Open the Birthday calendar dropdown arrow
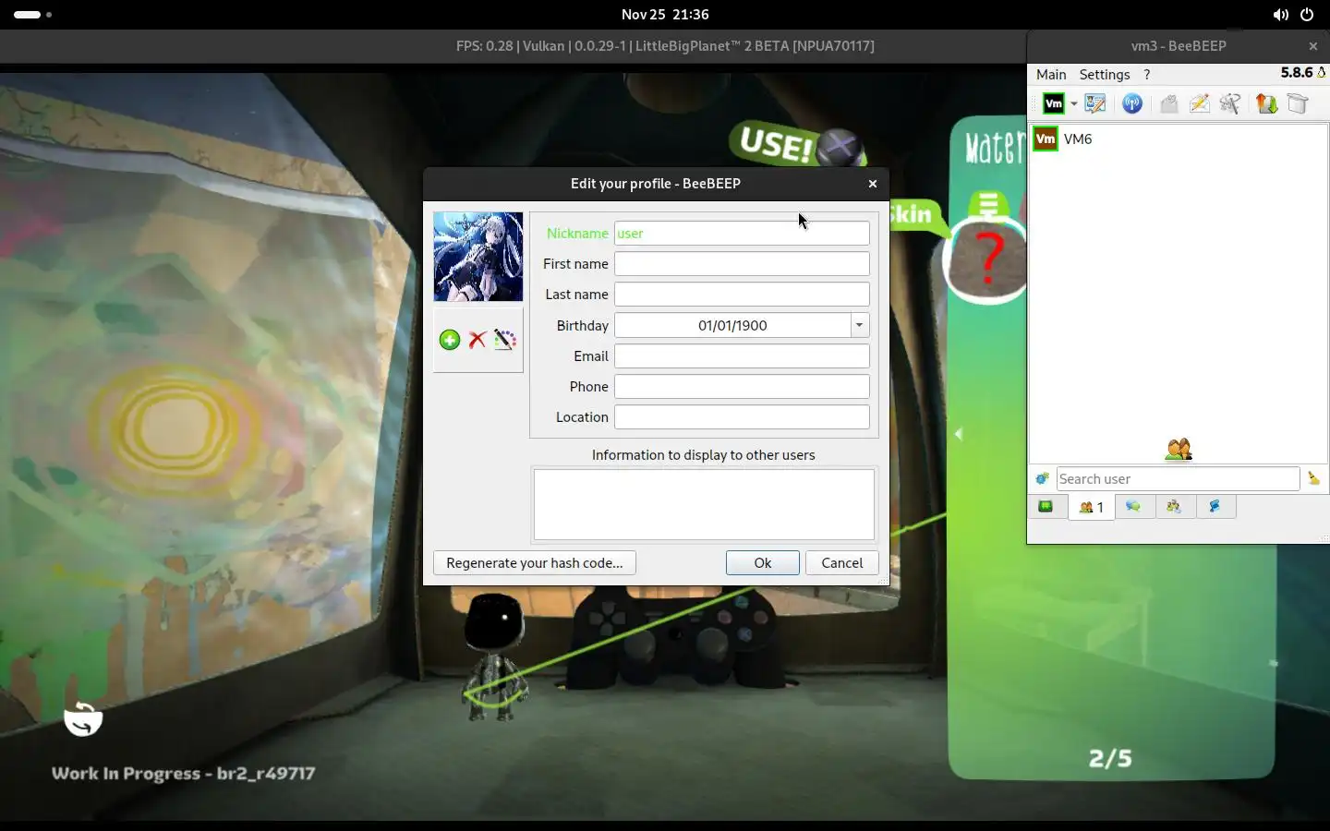1330x831 pixels. pos(860,325)
